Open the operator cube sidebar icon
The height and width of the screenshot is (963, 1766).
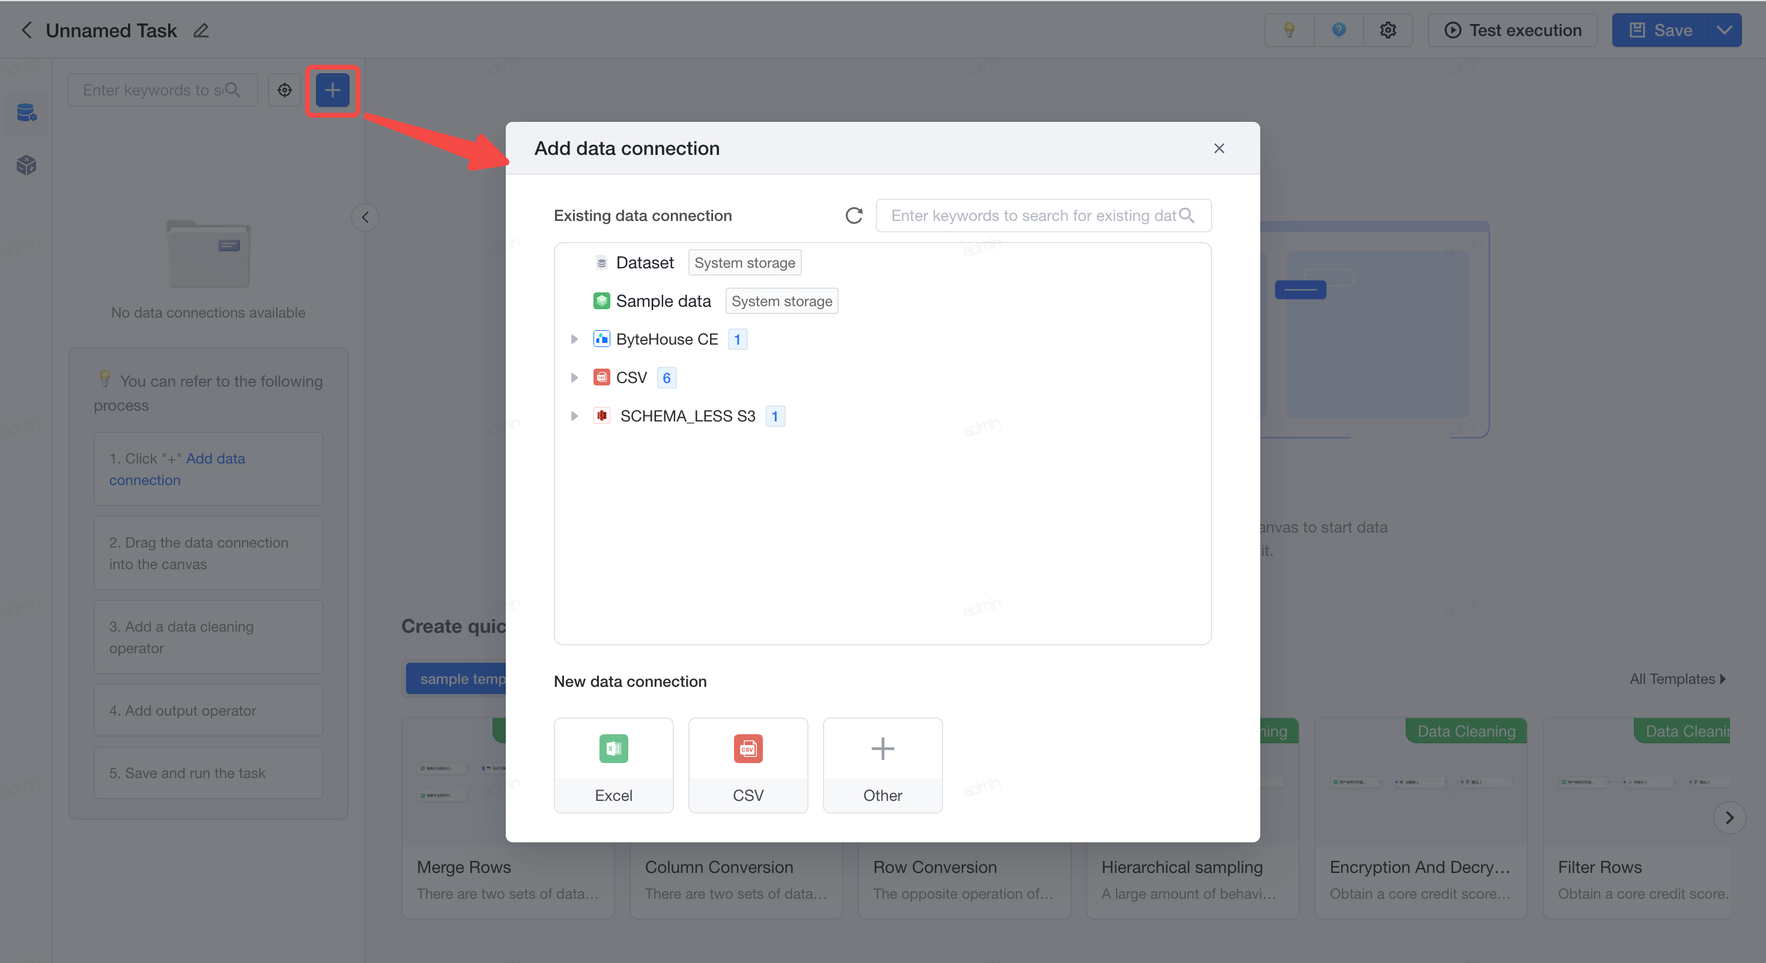26,165
